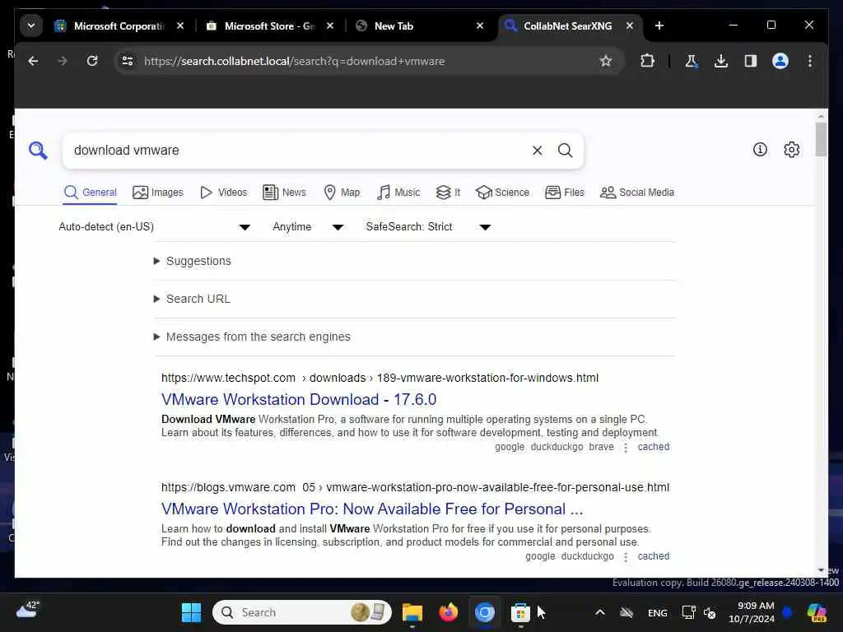This screenshot has width=843, height=632.
Task: Open cached version of techspot result
Action: (653, 447)
